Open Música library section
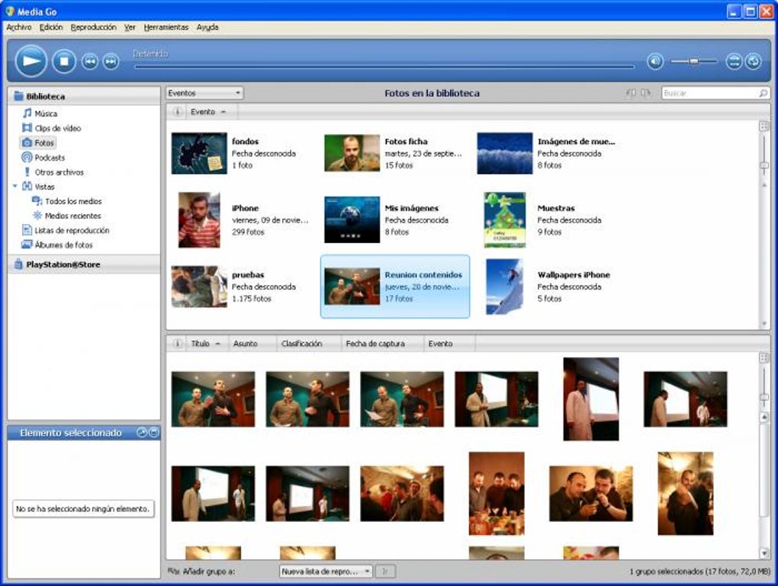The width and height of the screenshot is (778, 586). pyautogui.click(x=46, y=114)
